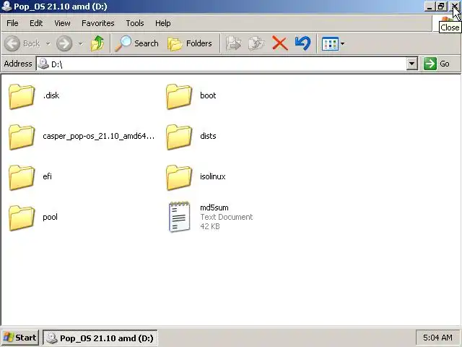The height and width of the screenshot is (347, 462).
Task: Click the drive icon in the Address bar
Action: click(43, 63)
